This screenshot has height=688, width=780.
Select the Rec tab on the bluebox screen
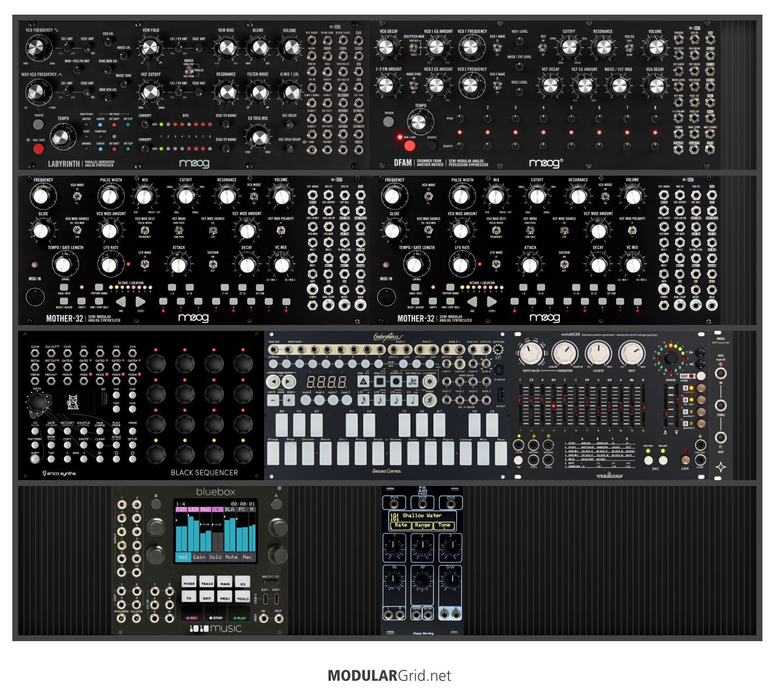coord(248,557)
